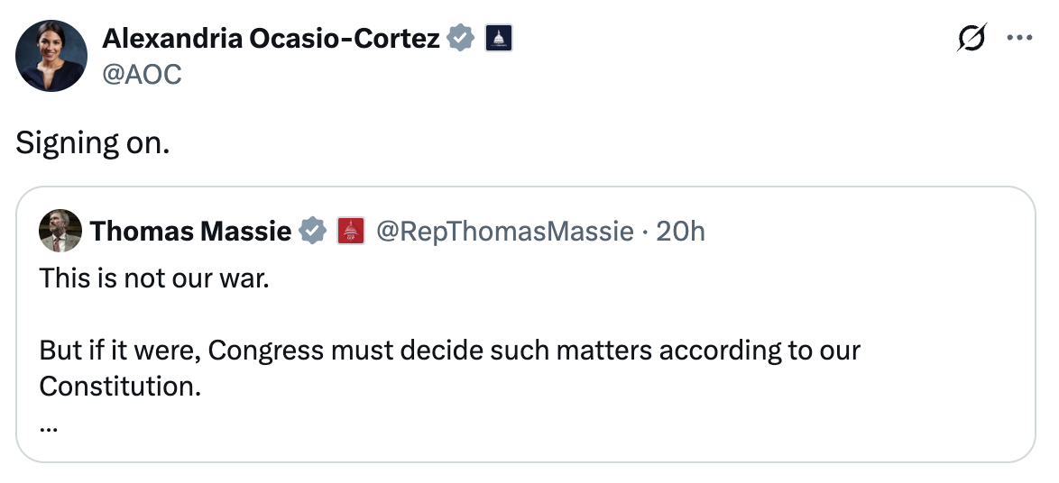The height and width of the screenshot is (483, 1059).
Task: Click AOC's dark Capitol affiliation badge
Action: tap(499, 38)
